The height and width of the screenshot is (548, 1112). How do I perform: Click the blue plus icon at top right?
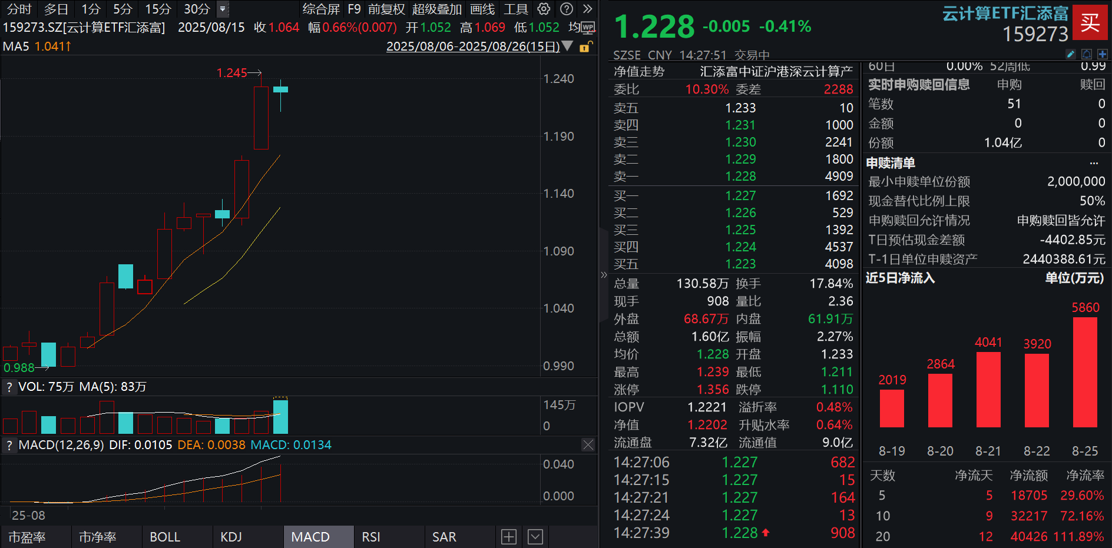(1103, 54)
